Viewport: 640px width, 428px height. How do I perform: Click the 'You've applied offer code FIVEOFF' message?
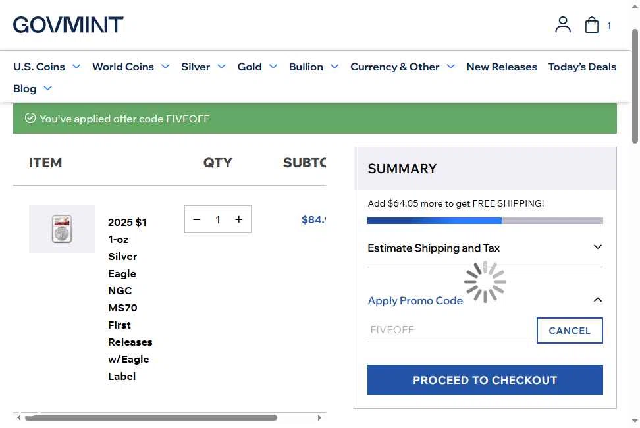(124, 119)
